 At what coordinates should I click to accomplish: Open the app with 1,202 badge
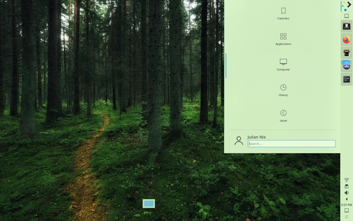tap(347, 66)
